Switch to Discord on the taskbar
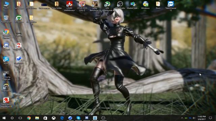This screenshot has width=216, height=121. tap(87, 118)
